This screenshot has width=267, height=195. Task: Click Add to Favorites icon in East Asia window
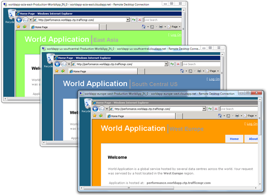coord(25,26)
